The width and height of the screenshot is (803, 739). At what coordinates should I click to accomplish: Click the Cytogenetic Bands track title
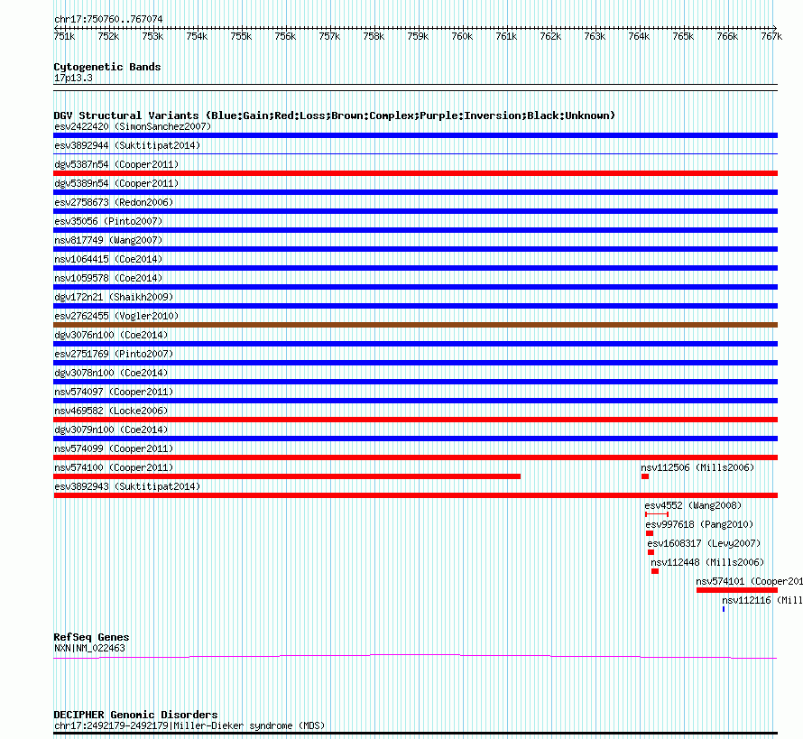(x=107, y=67)
